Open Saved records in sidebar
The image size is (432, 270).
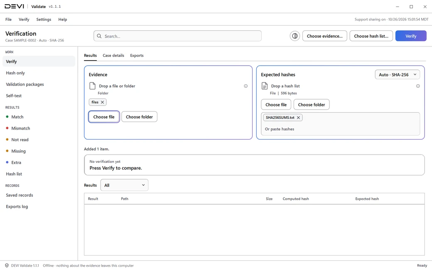(x=39, y=195)
